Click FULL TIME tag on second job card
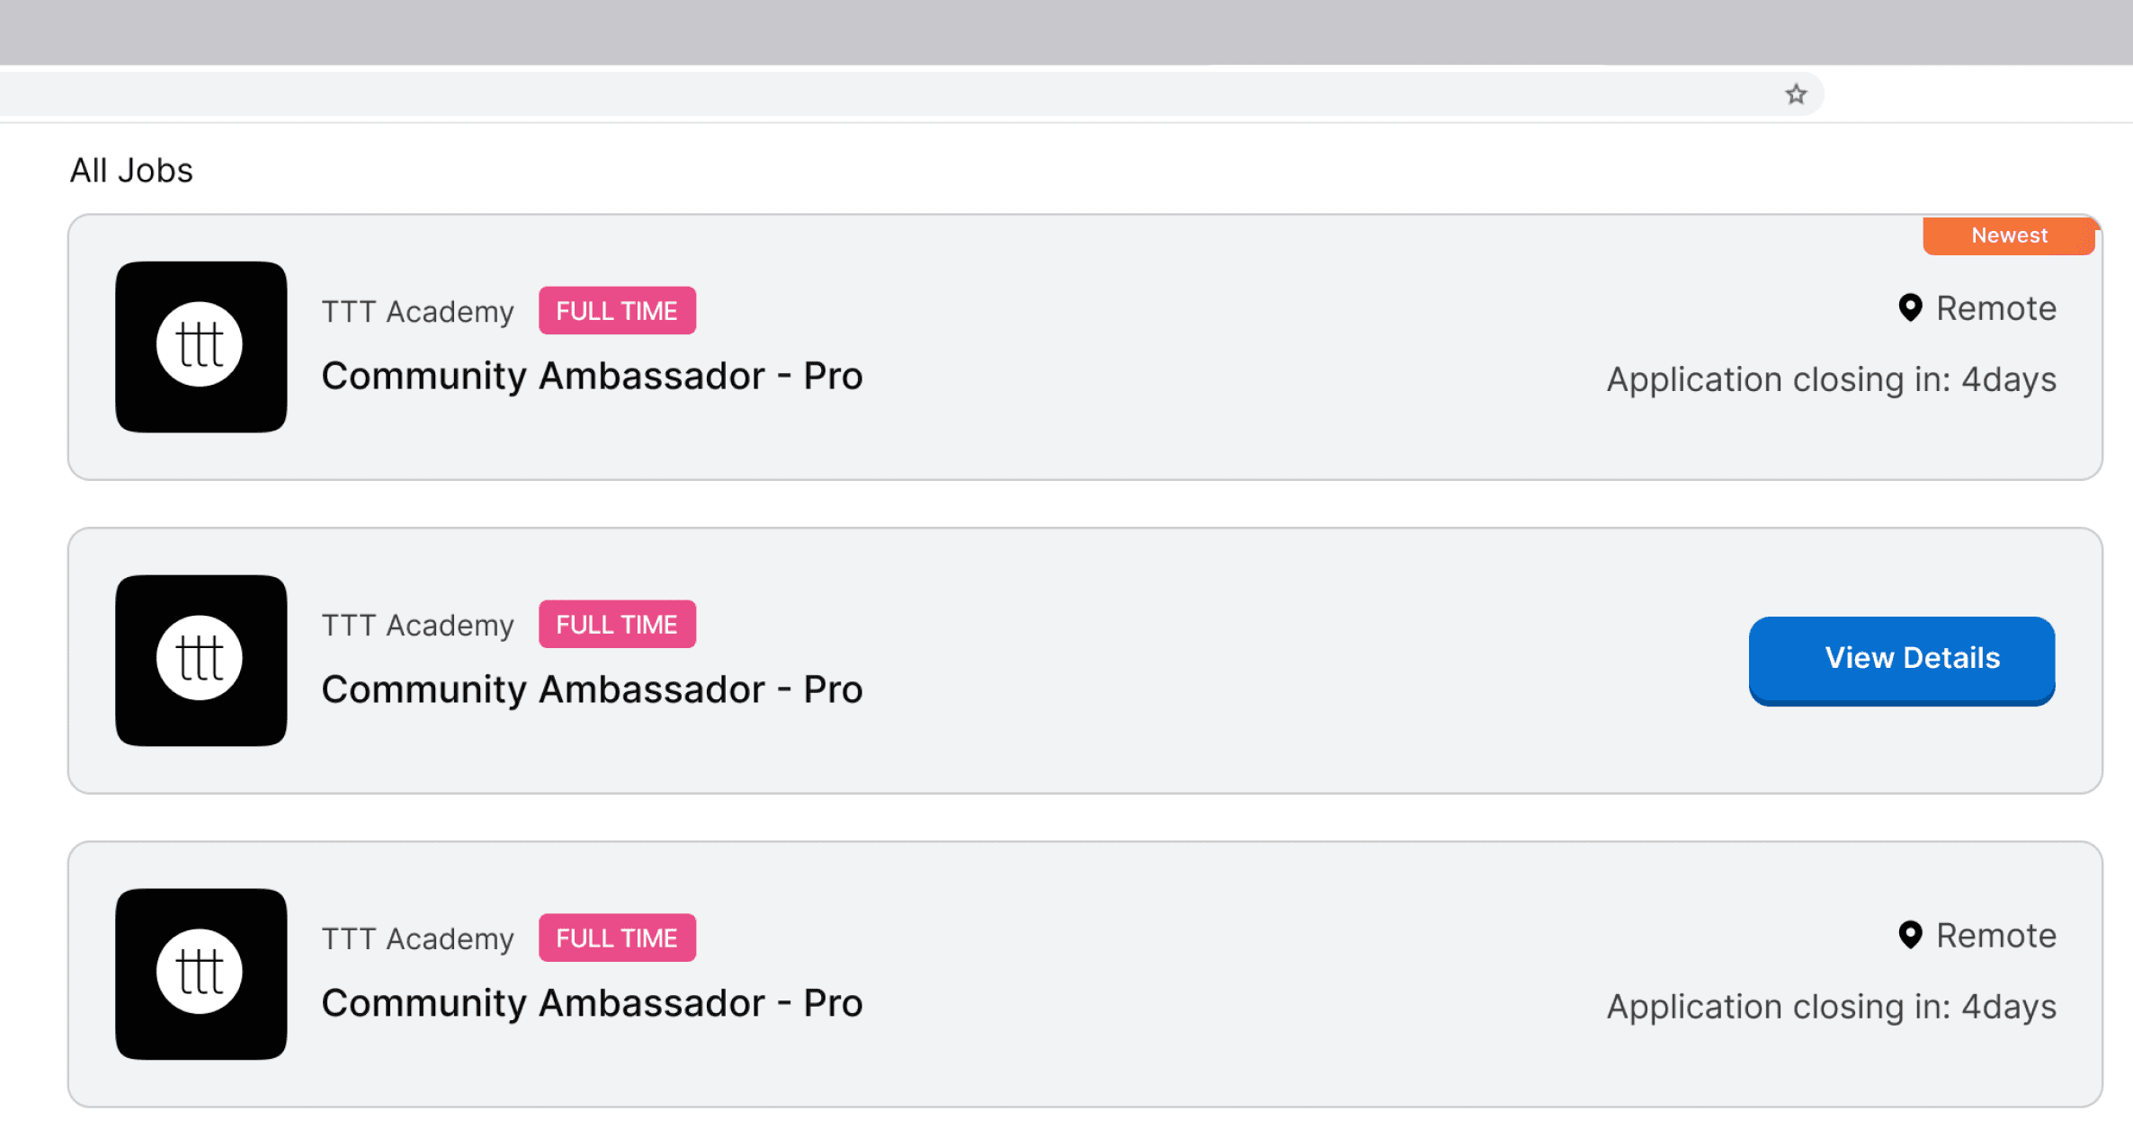The image size is (2133, 1129). pyautogui.click(x=617, y=625)
